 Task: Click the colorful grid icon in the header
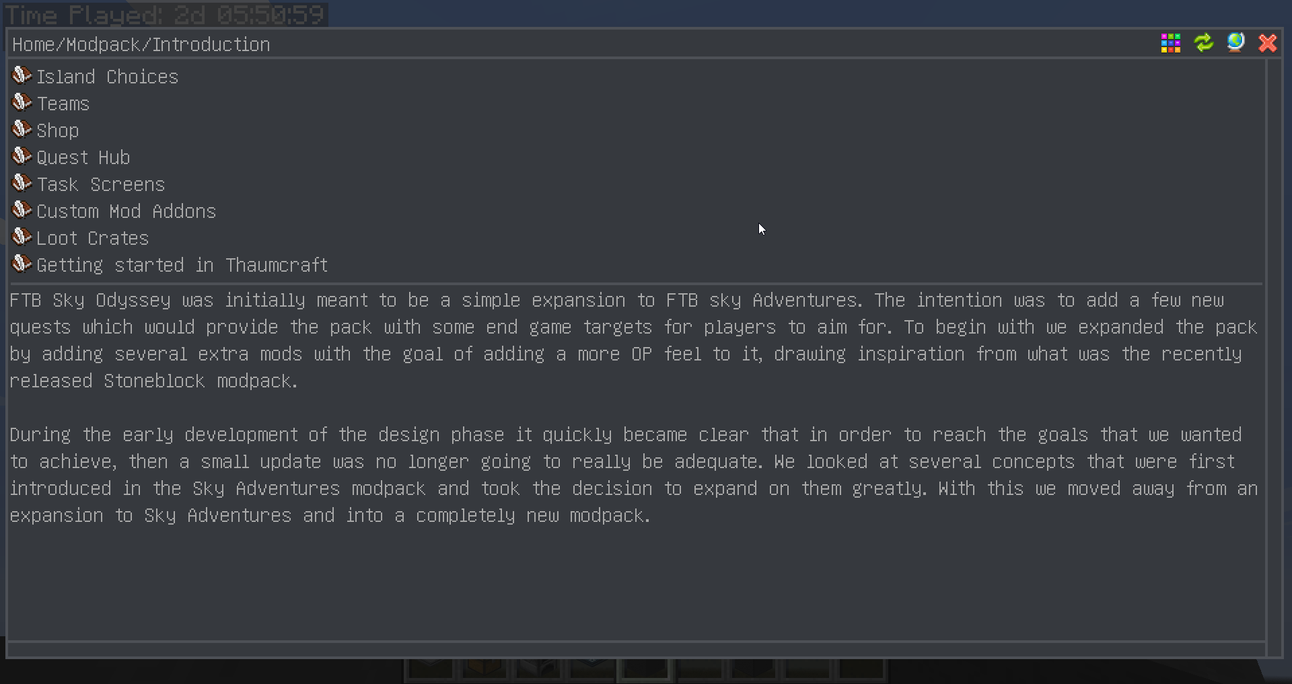(1170, 43)
